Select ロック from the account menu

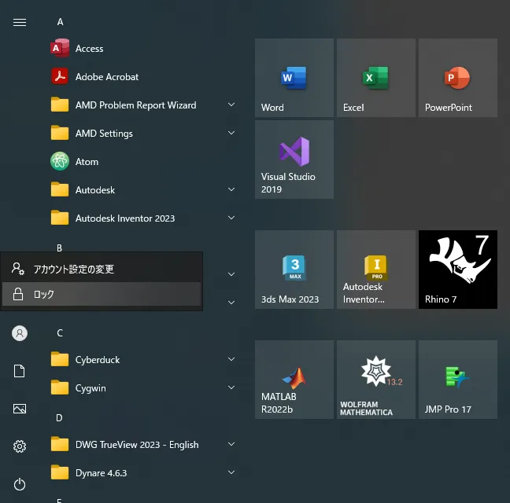pos(101,295)
